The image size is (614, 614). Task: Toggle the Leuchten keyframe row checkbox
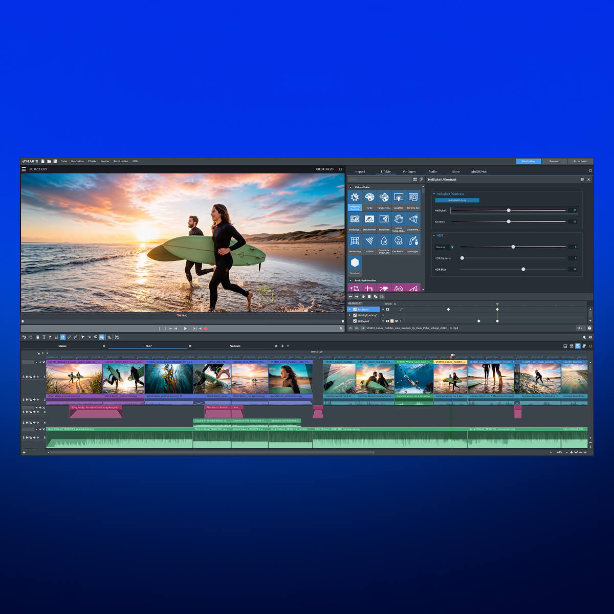tap(355, 310)
